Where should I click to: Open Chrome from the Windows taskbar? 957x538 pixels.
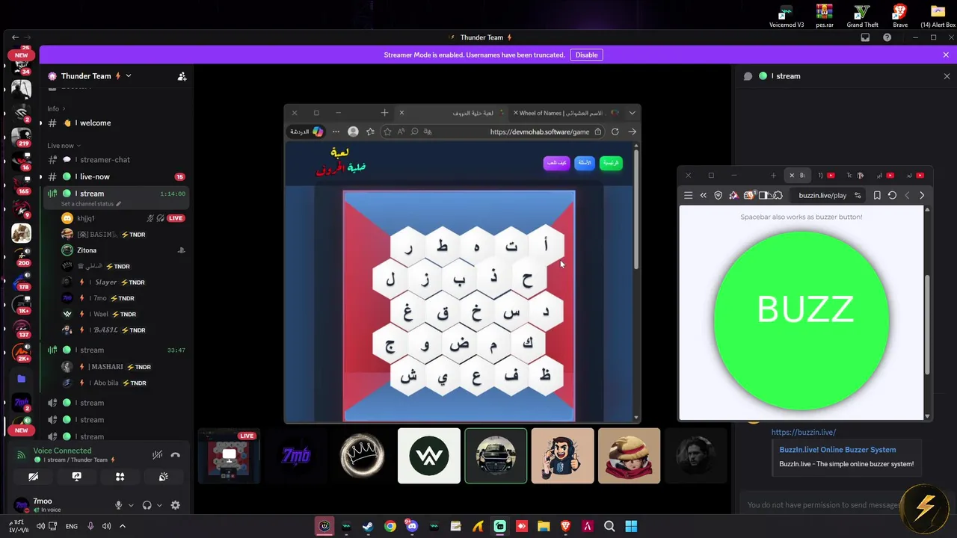click(x=390, y=526)
